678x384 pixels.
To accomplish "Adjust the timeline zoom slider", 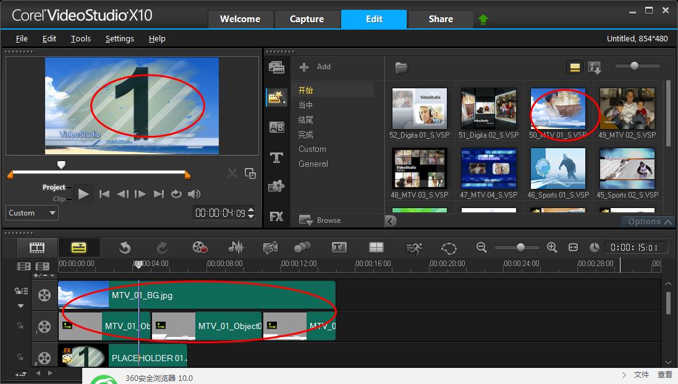I will coord(520,247).
